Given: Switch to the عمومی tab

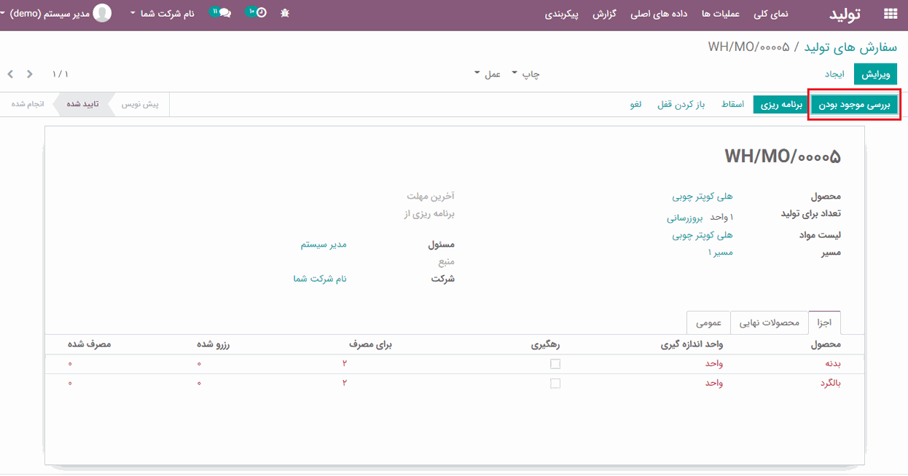Looking at the screenshot, I should click(x=709, y=322).
